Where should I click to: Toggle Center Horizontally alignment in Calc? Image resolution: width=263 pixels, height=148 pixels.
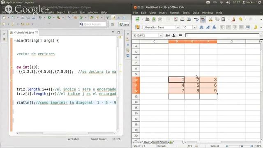pos(228,27)
